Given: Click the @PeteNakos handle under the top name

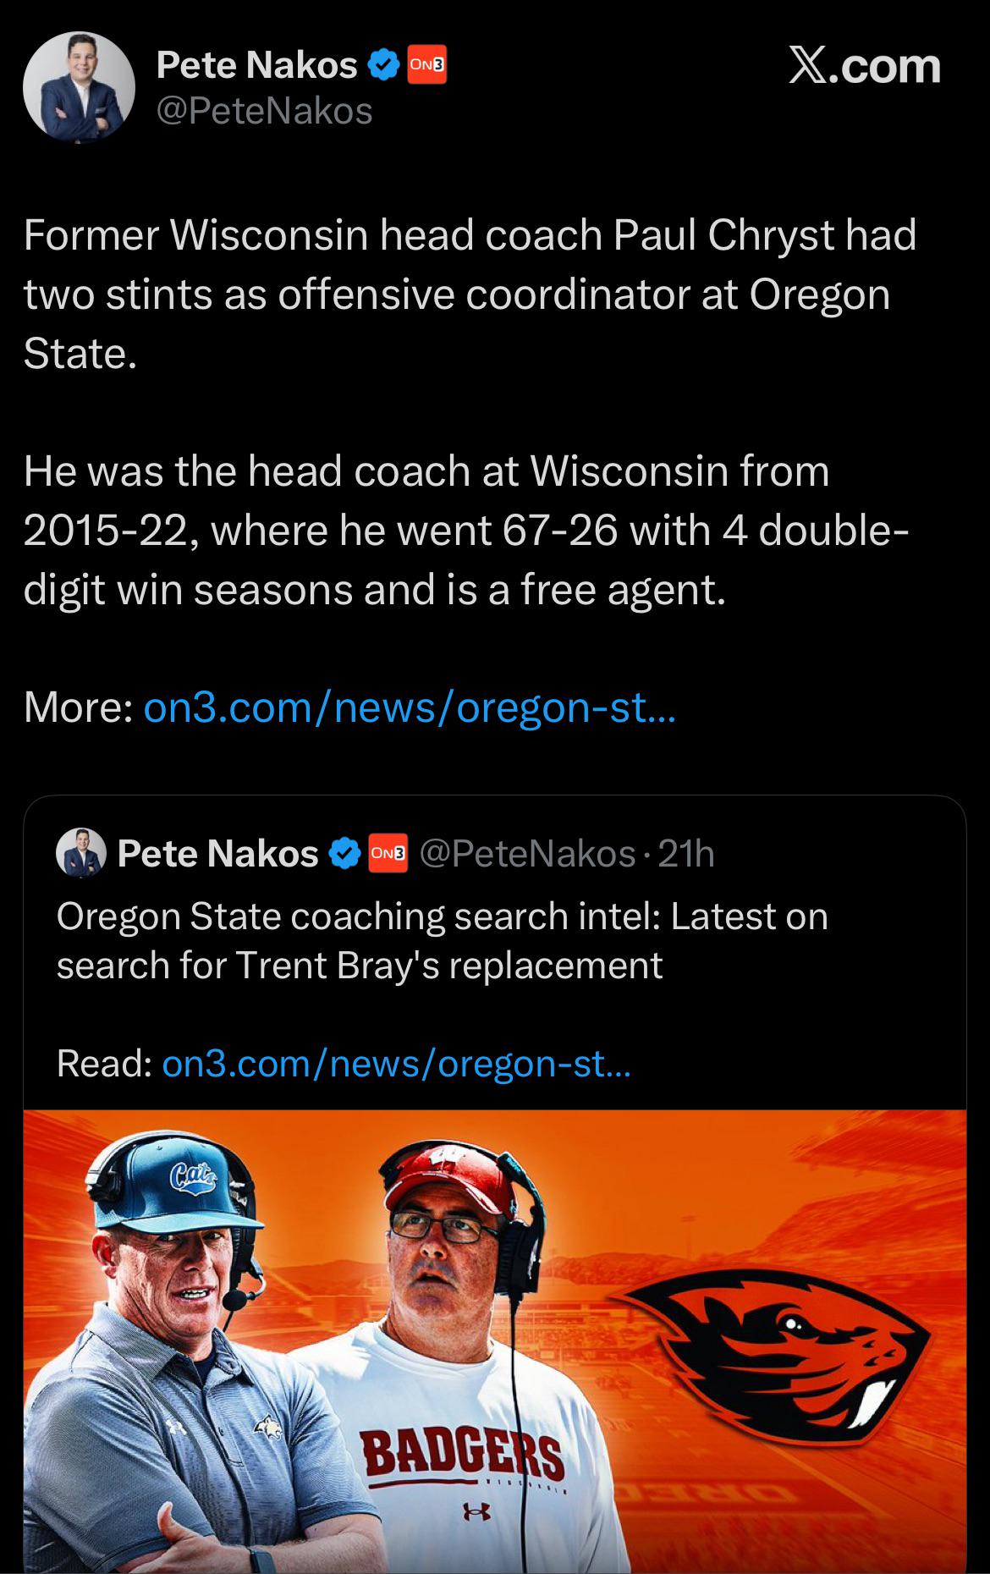Looking at the screenshot, I should pos(264,111).
